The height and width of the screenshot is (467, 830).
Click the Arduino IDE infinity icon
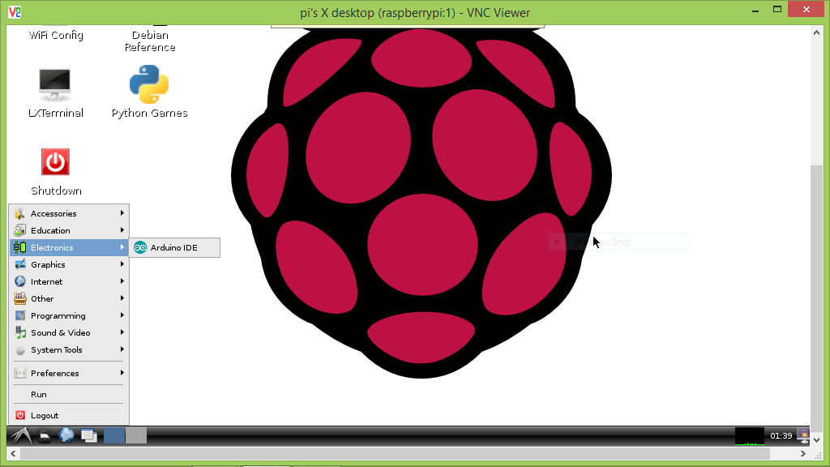tap(139, 247)
